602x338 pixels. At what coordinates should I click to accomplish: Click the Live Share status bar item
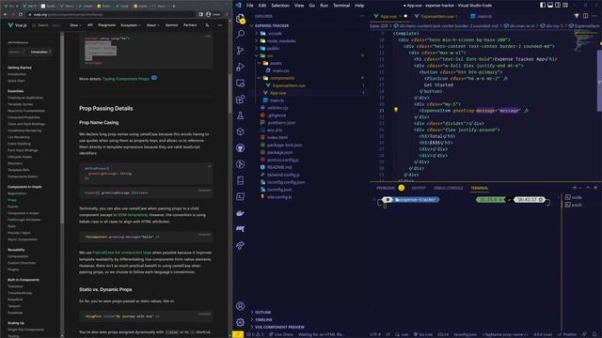click(280, 334)
